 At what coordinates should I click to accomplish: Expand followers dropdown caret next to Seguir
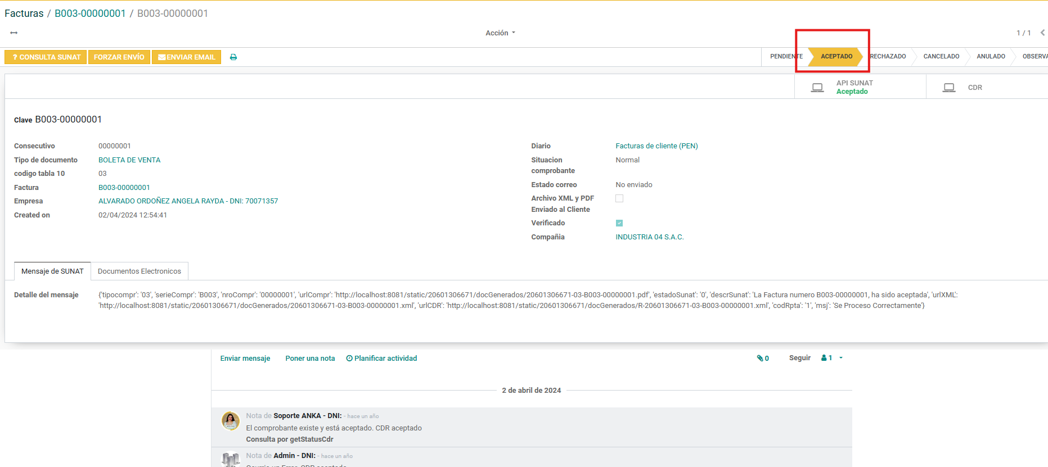841,358
